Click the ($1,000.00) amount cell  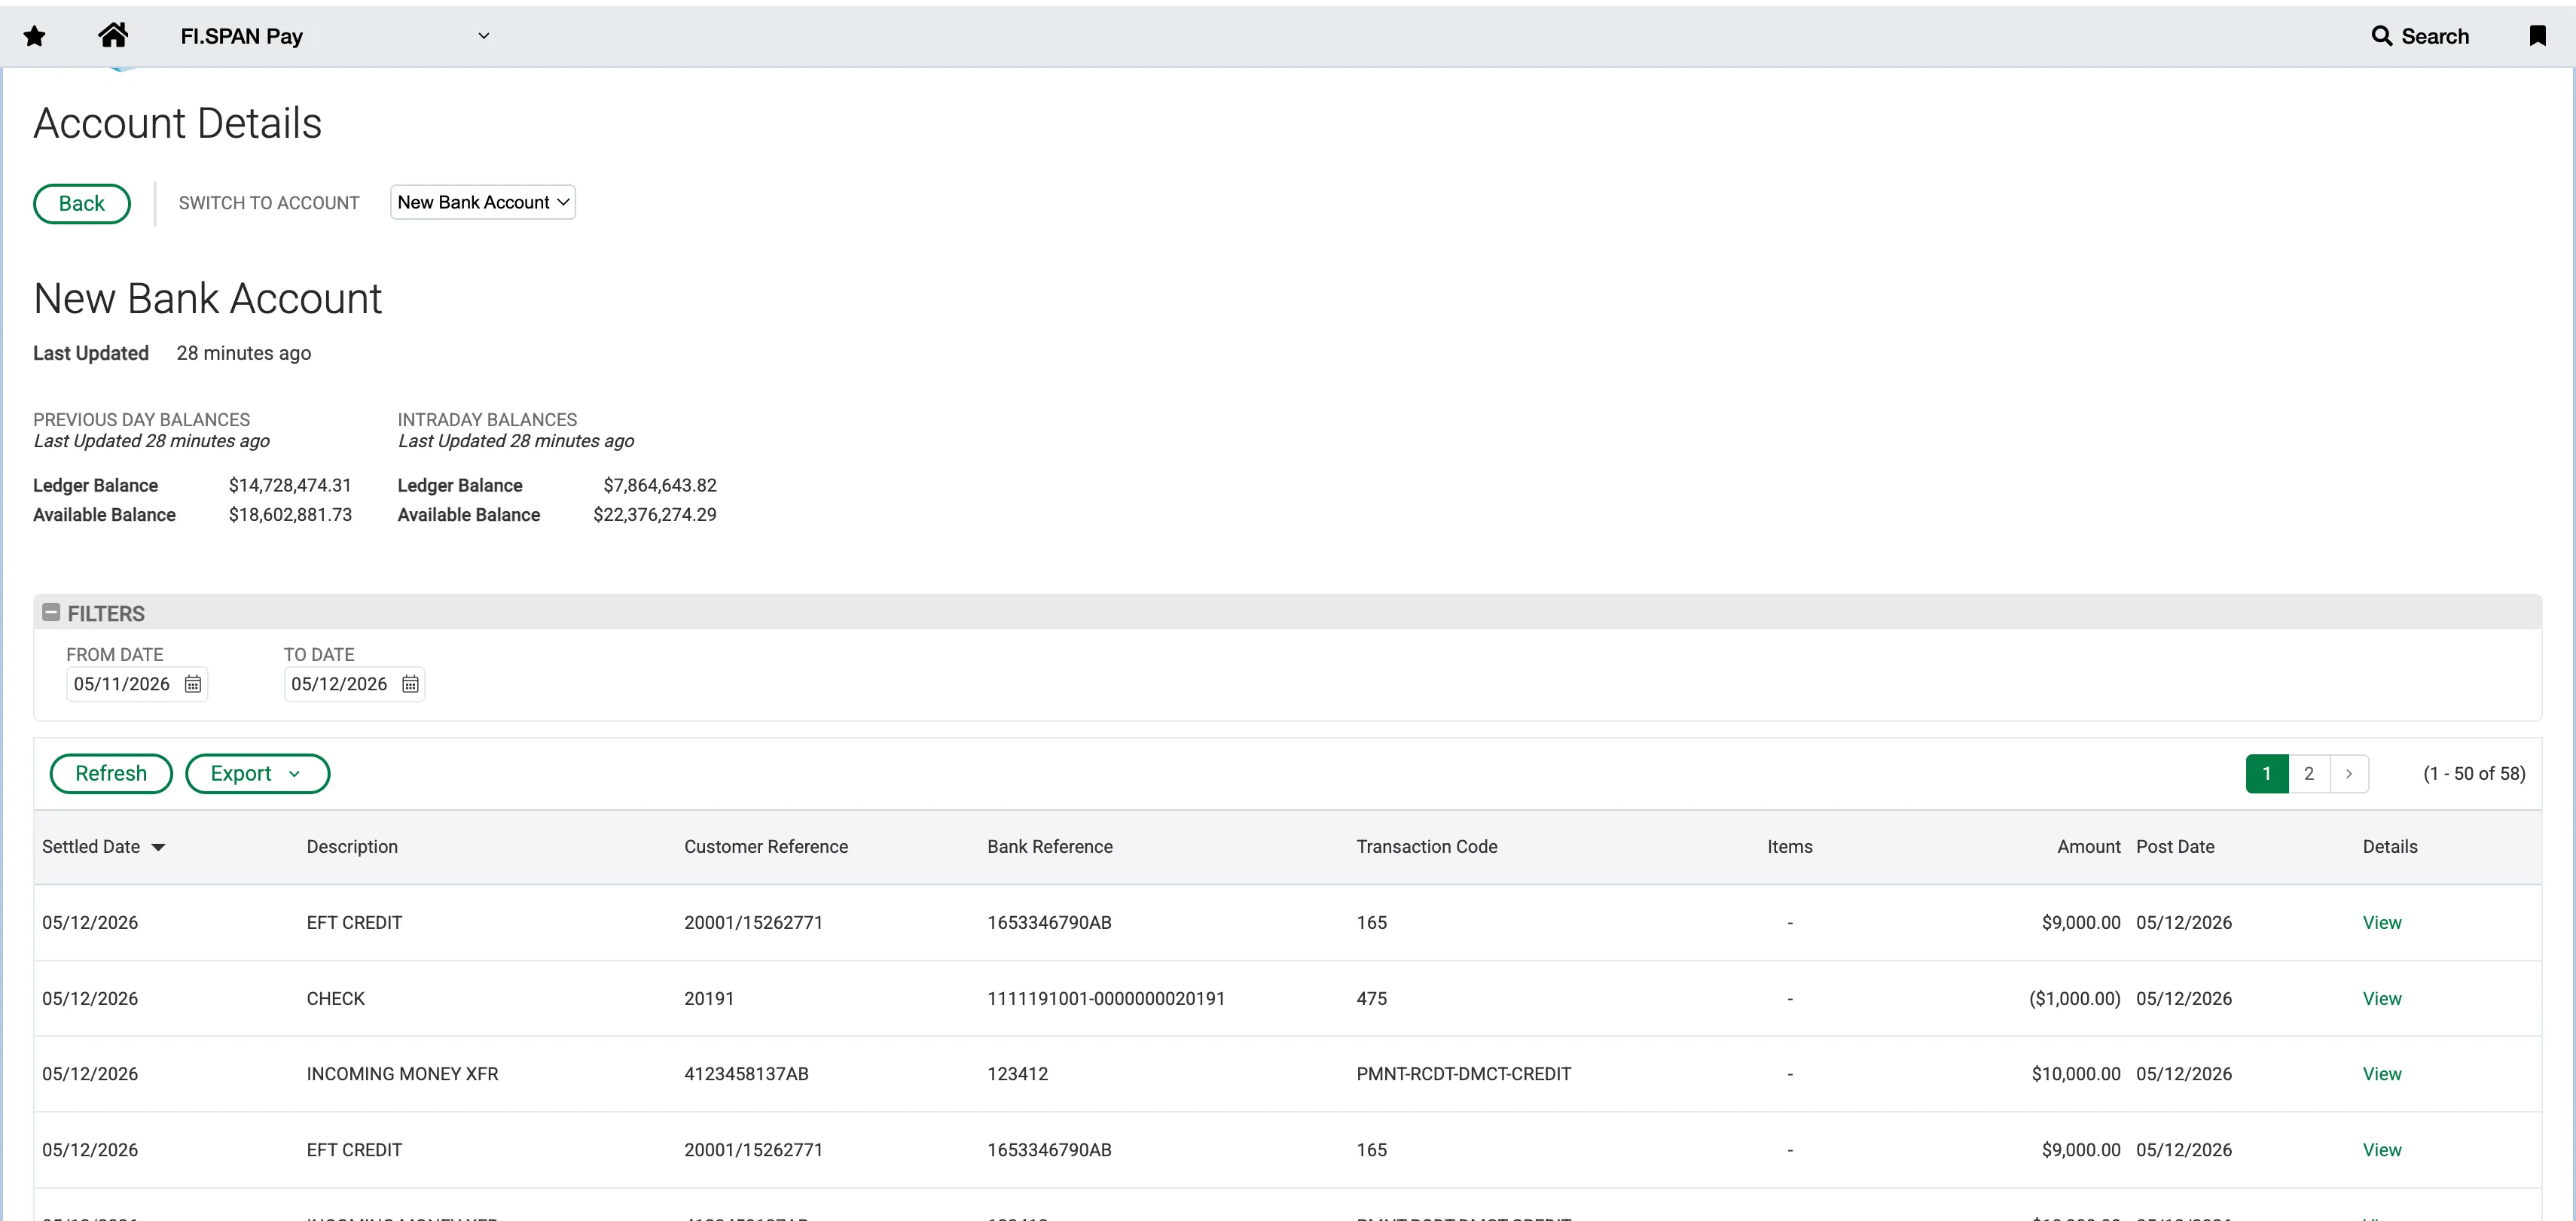pyautogui.click(x=2074, y=999)
